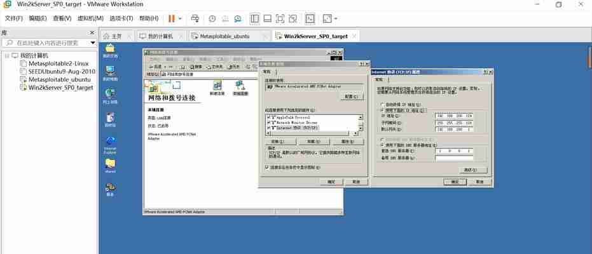592x254 pixels.
Task: Click the VMware pause virtual machine icon
Action: pyautogui.click(x=172, y=18)
